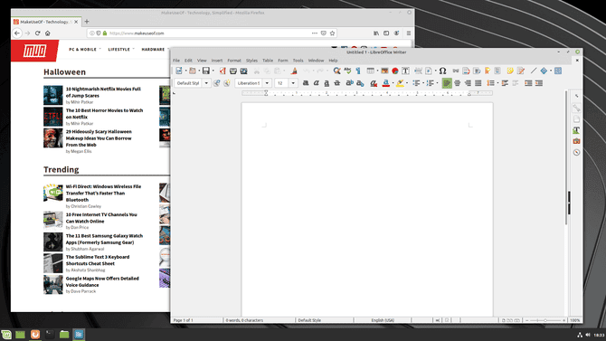Reload the page in Firefox

[x=37, y=33]
